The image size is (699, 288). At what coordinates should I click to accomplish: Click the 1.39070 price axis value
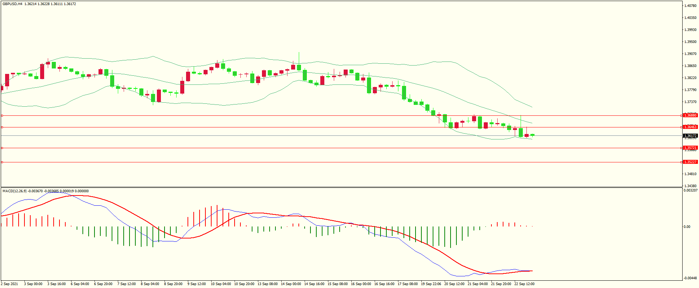[691, 54]
